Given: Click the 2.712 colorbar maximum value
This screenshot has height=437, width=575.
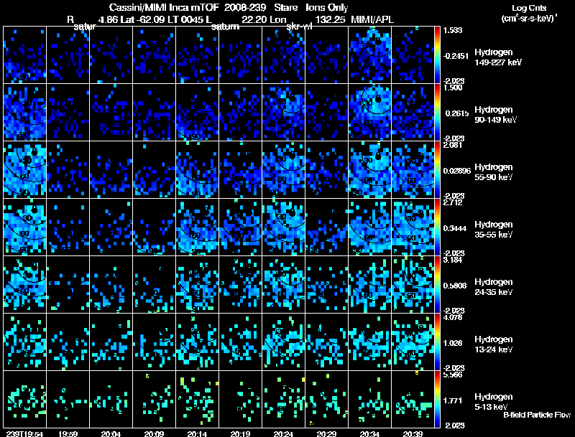Looking at the screenshot, I should (x=453, y=202).
